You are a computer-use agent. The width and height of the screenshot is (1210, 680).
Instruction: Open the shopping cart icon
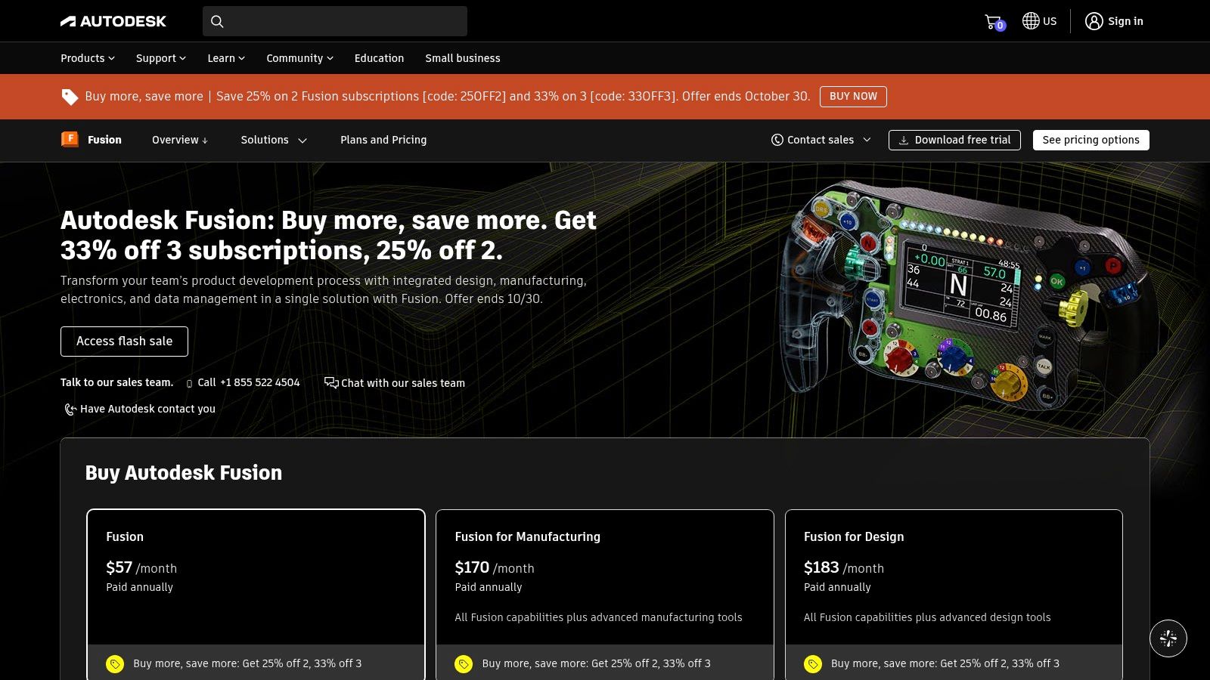tap(994, 22)
